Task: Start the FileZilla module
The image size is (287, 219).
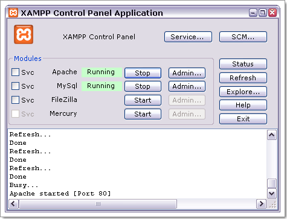Action: tap(143, 100)
